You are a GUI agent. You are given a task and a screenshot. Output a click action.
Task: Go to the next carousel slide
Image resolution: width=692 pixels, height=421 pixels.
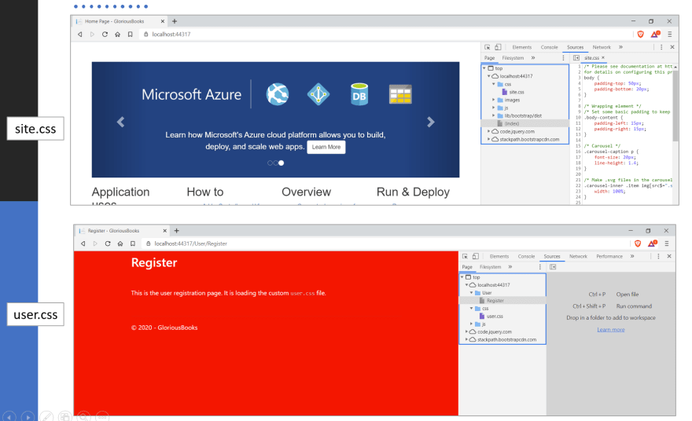[431, 122]
